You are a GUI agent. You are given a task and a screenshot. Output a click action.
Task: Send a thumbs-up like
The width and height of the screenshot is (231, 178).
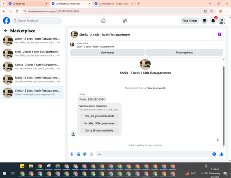point(221,154)
